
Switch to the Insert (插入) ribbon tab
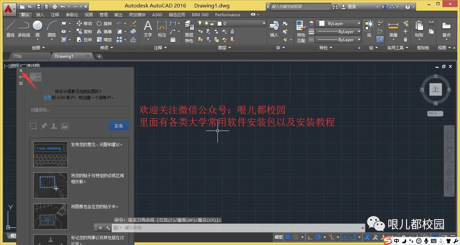coord(40,15)
